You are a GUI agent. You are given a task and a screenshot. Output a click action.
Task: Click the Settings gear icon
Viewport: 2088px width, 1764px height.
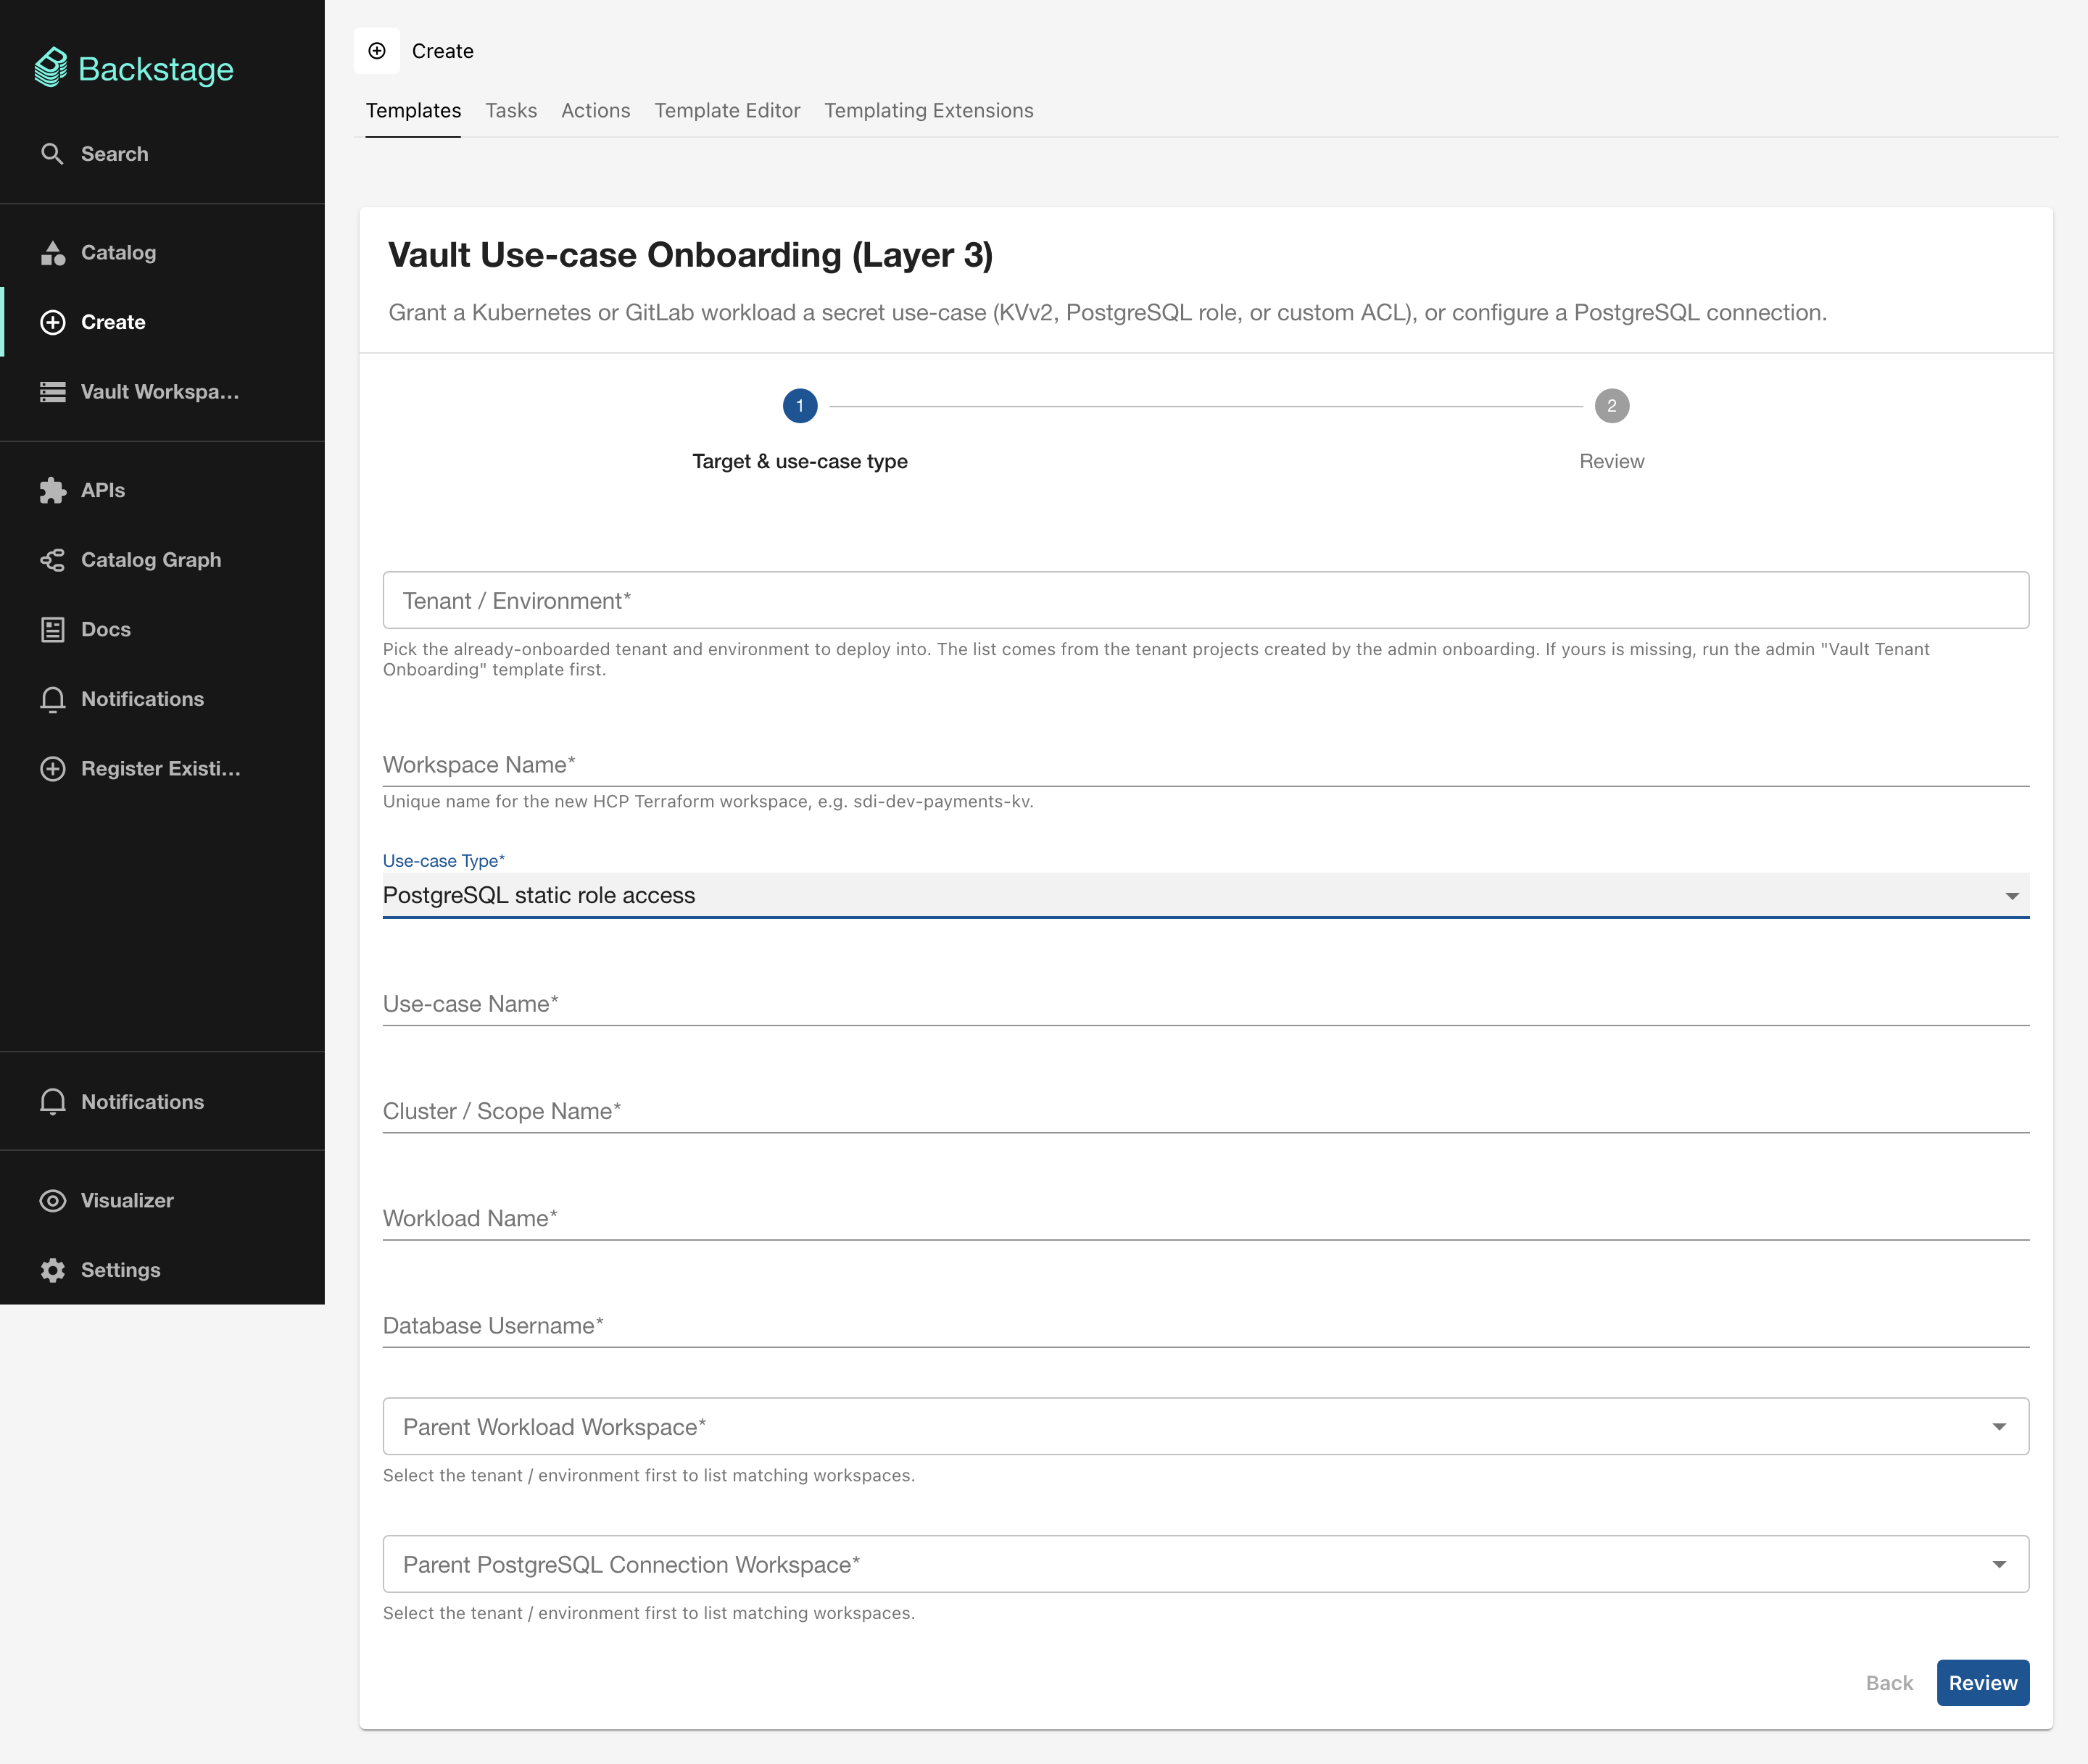pyautogui.click(x=52, y=1270)
